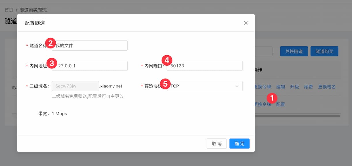The image size is (352, 166).
Task: Click the 编辑 link in the first row
Action: pyautogui.click(x=281, y=87)
